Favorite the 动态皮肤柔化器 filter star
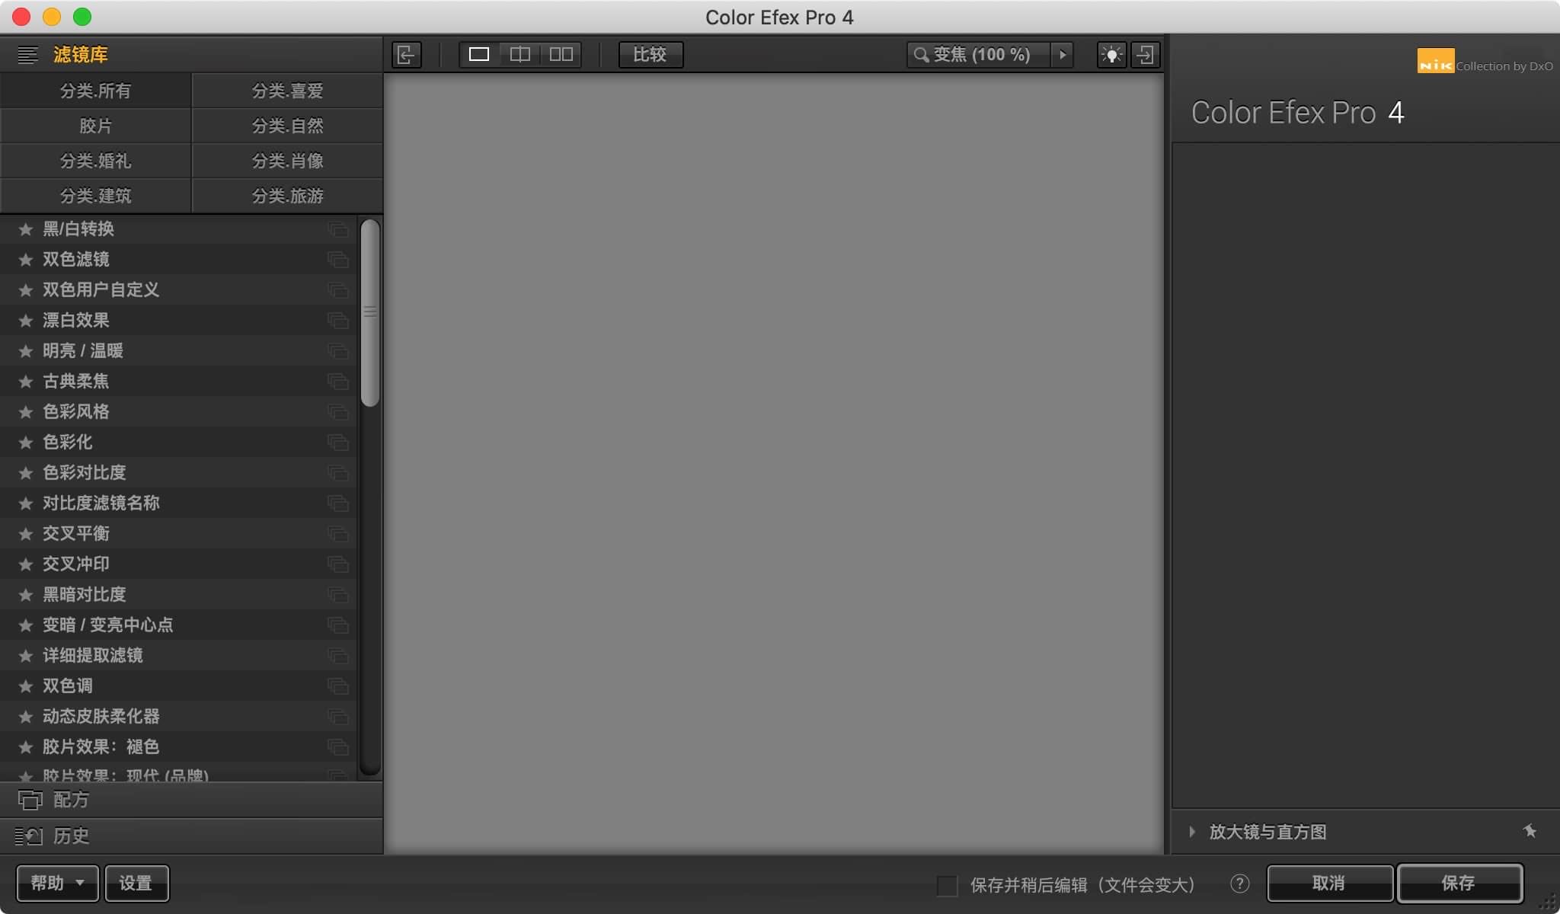This screenshot has height=914, width=1560. [25, 716]
